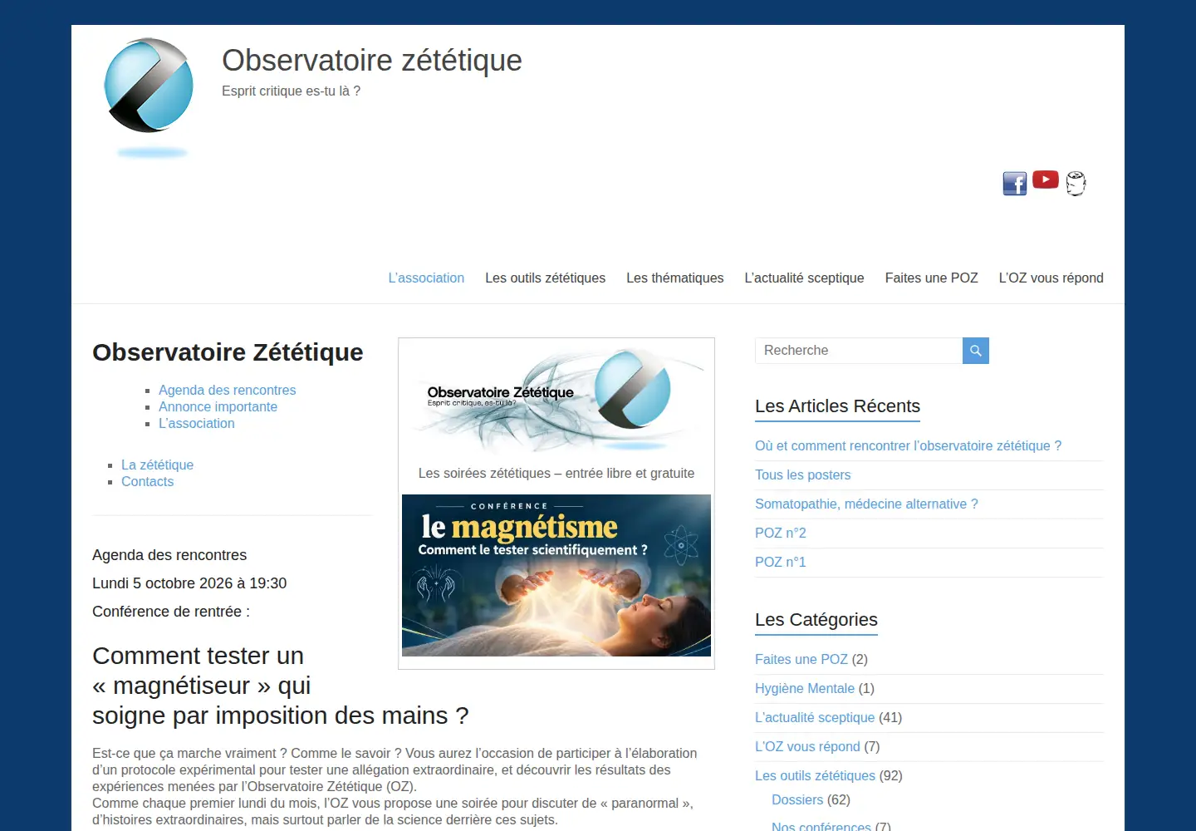The height and width of the screenshot is (831, 1196).
Task: Open the POZ n°2 article
Action: pos(780,534)
